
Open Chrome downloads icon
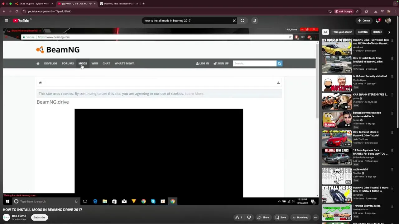(x=376, y=11)
